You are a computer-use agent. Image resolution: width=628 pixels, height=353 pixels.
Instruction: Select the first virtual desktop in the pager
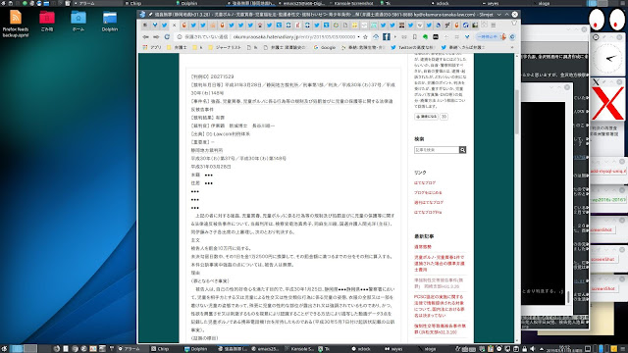click(17, 349)
